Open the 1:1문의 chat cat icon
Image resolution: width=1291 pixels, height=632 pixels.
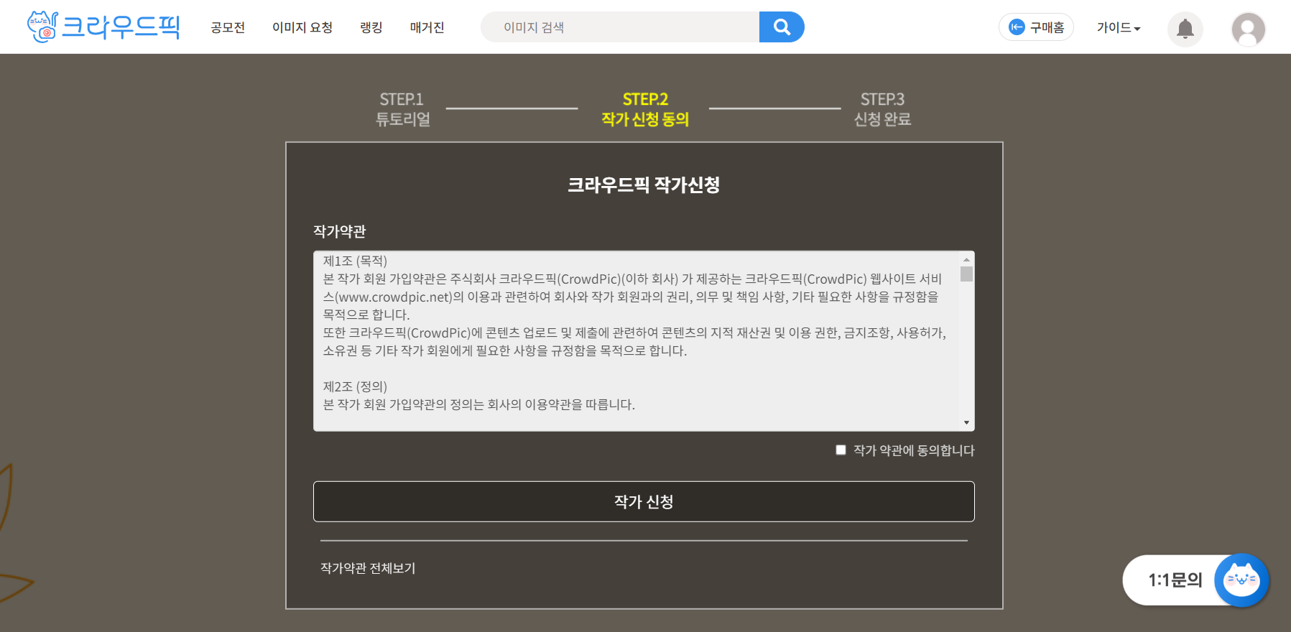point(1241,580)
